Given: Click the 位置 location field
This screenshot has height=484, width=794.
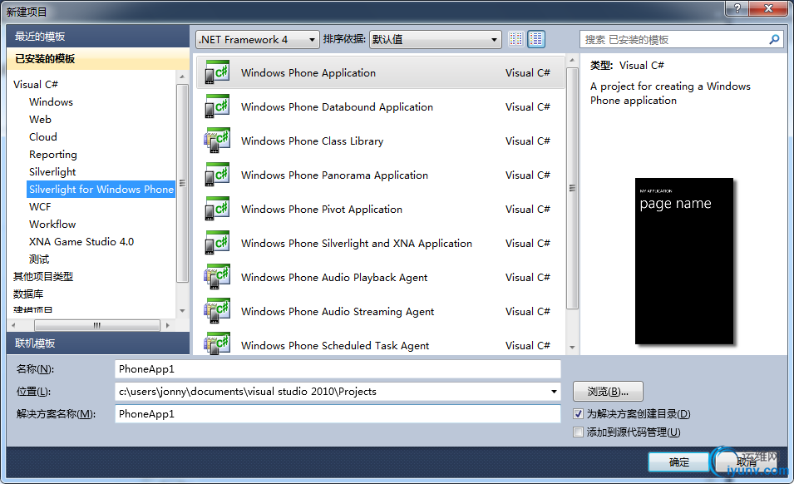Looking at the screenshot, I should pyautogui.click(x=338, y=392).
